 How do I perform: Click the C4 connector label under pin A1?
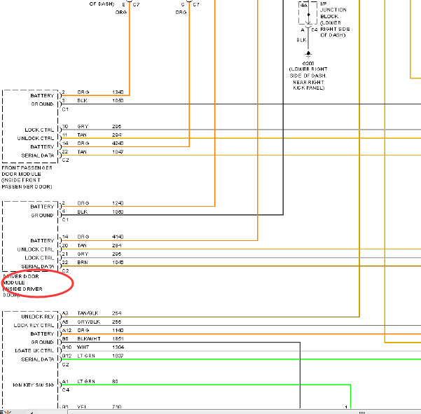pos(66,390)
